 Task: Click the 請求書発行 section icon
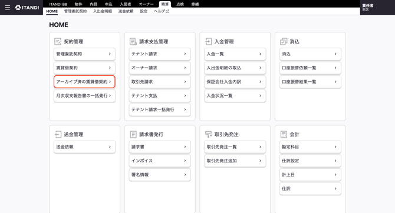point(133,134)
